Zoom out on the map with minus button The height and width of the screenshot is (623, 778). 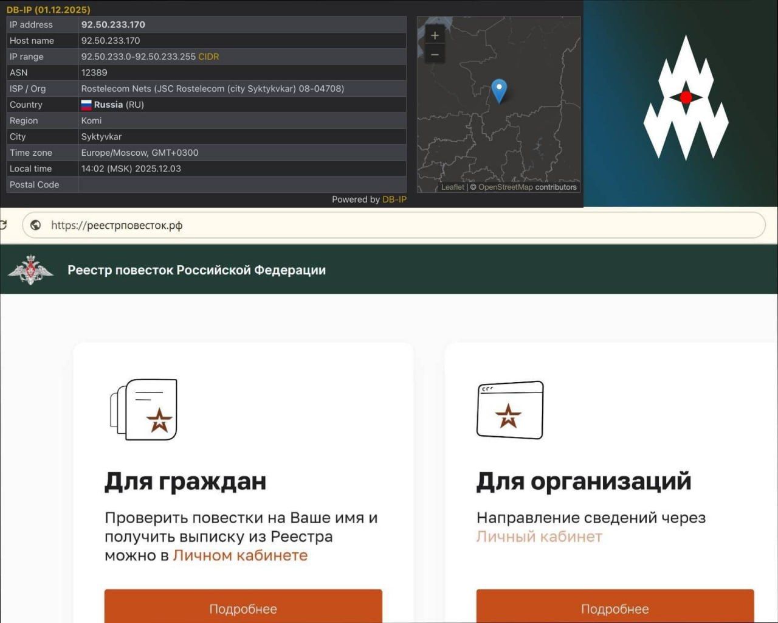point(435,55)
